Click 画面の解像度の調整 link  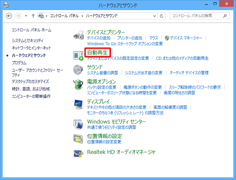click(x=170, y=107)
